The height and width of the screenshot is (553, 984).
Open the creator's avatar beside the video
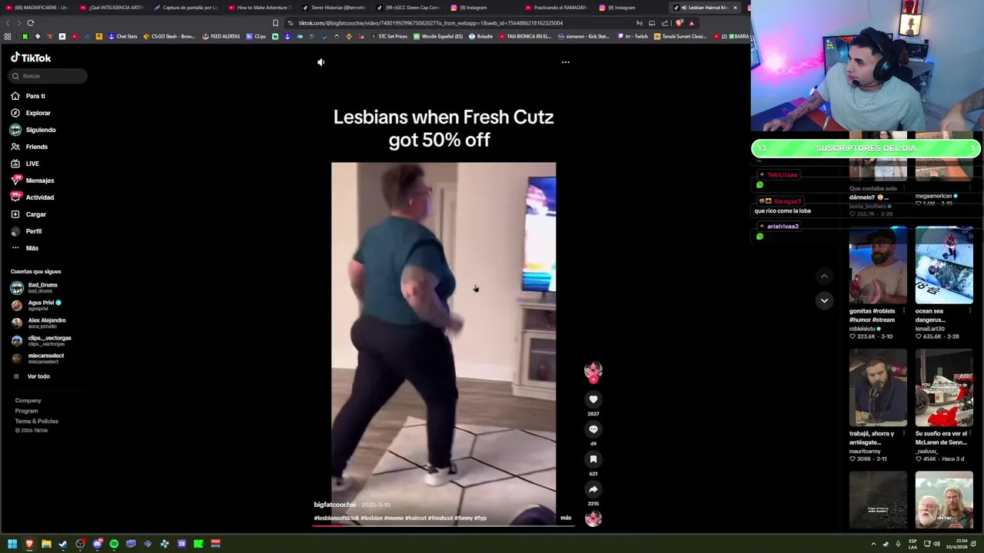pyautogui.click(x=593, y=371)
